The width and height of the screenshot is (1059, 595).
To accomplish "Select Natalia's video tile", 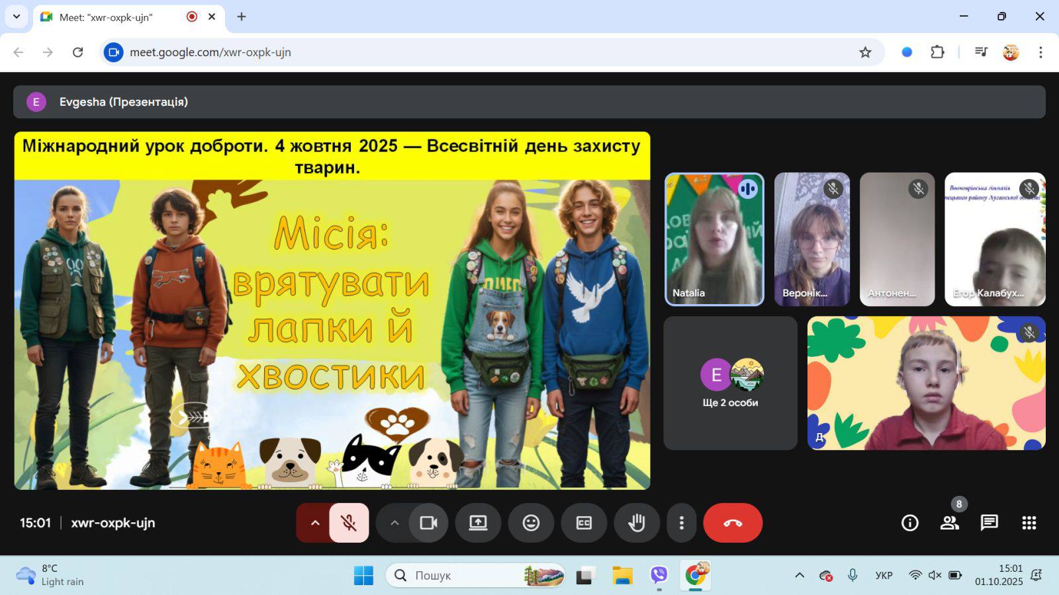I will tap(714, 239).
